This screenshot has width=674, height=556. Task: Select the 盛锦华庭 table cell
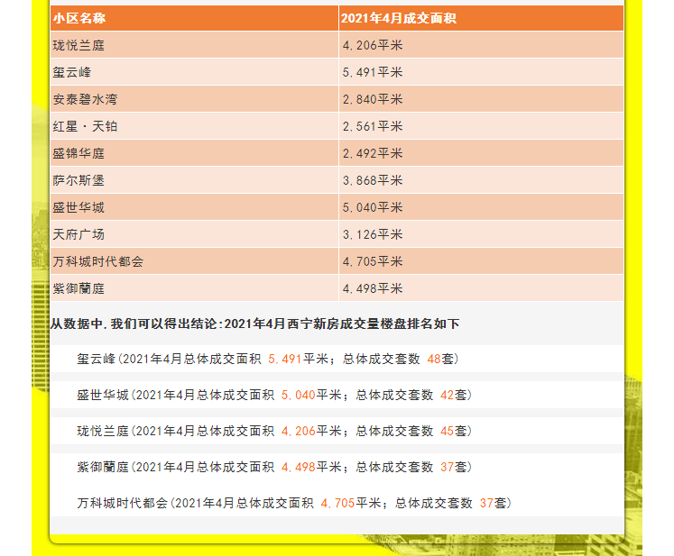pos(194,153)
